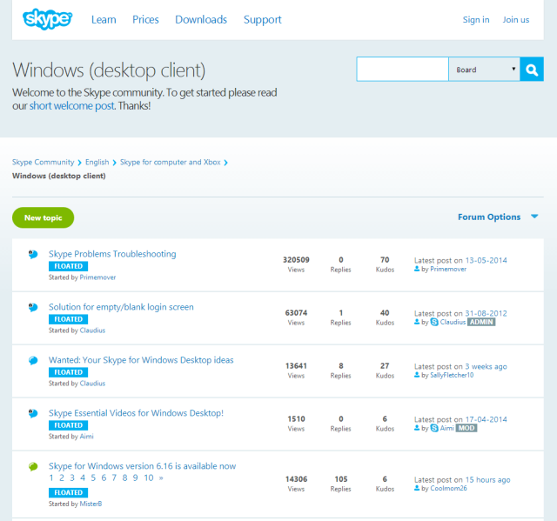Screen dimensions: 557x521
Task: Click inside the search text field
Action: coord(402,70)
